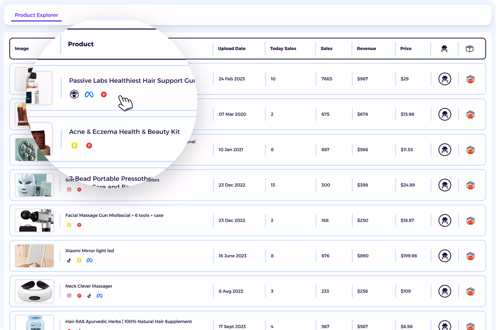Open Facial Massage Gun Miofascial product
The height and width of the screenshot is (330, 502).
click(114, 215)
